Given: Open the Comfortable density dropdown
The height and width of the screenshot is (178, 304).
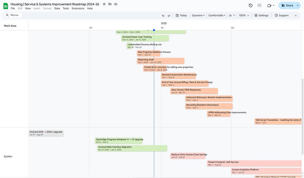Looking at the screenshot, I should click(x=217, y=16).
